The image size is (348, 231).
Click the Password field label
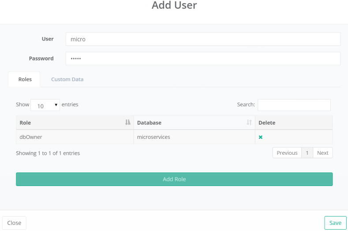(41, 58)
